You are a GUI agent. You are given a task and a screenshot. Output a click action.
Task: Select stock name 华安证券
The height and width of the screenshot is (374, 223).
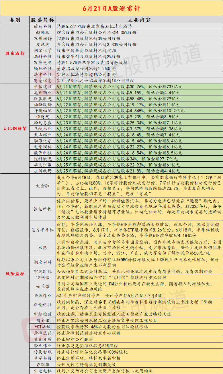[x=42, y=165]
